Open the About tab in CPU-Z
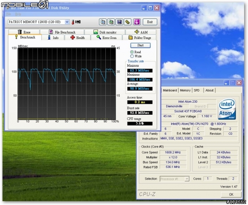The width and height of the screenshot is (248, 205). point(209,90)
